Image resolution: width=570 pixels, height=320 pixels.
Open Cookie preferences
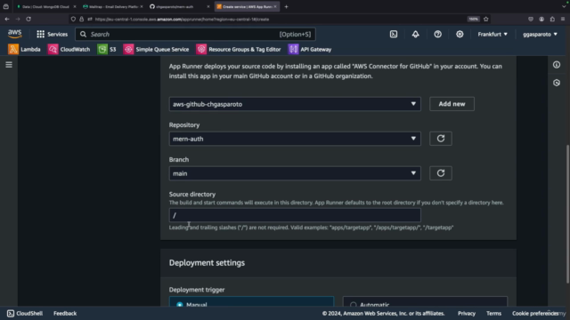coord(535,313)
